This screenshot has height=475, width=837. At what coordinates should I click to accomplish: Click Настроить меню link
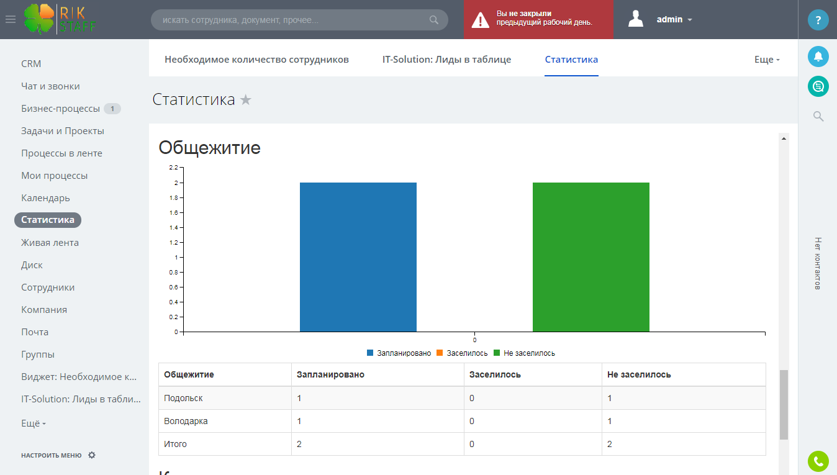point(51,455)
